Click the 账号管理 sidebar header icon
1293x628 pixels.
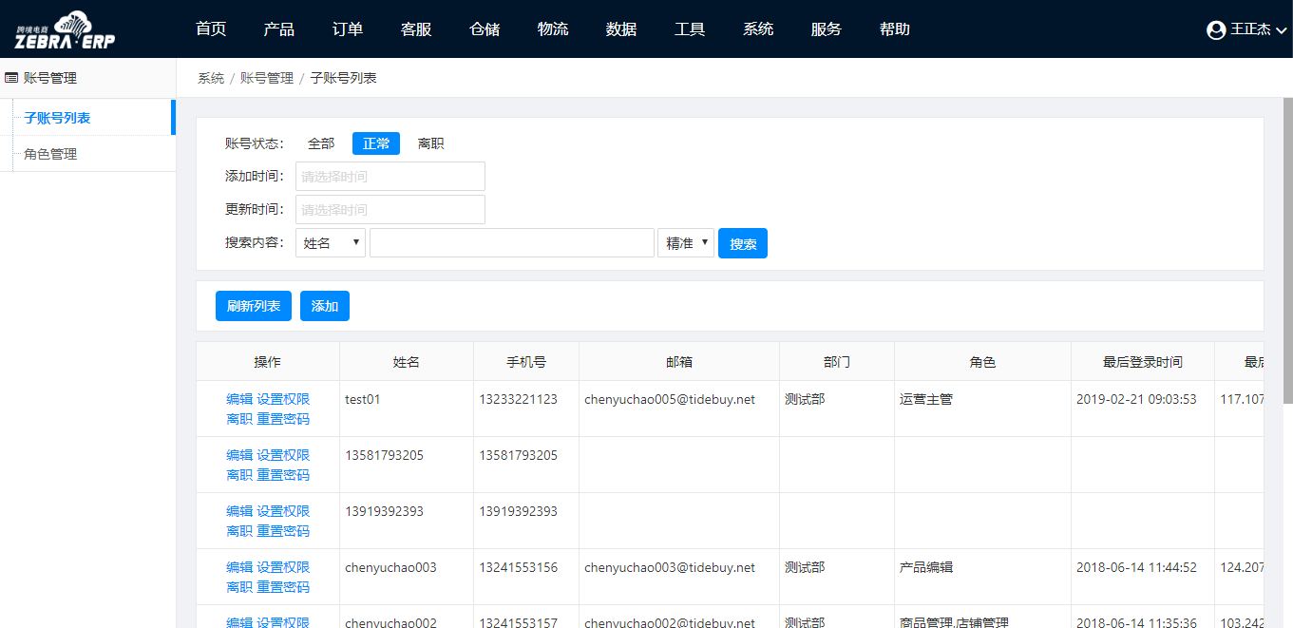click(11, 78)
